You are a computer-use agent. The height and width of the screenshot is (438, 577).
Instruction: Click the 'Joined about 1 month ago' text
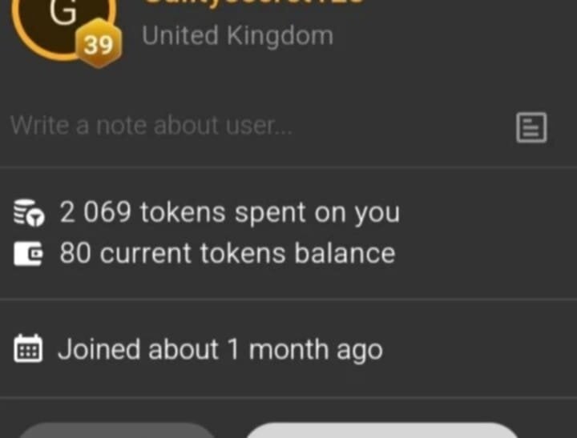(x=220, y=349)
